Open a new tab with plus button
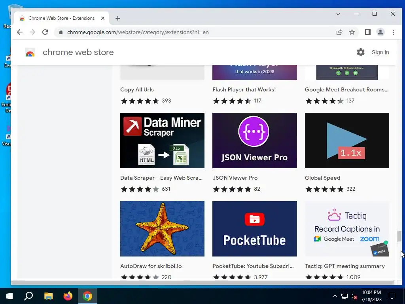Screen dimensions: 405x304 coord(118,18)
